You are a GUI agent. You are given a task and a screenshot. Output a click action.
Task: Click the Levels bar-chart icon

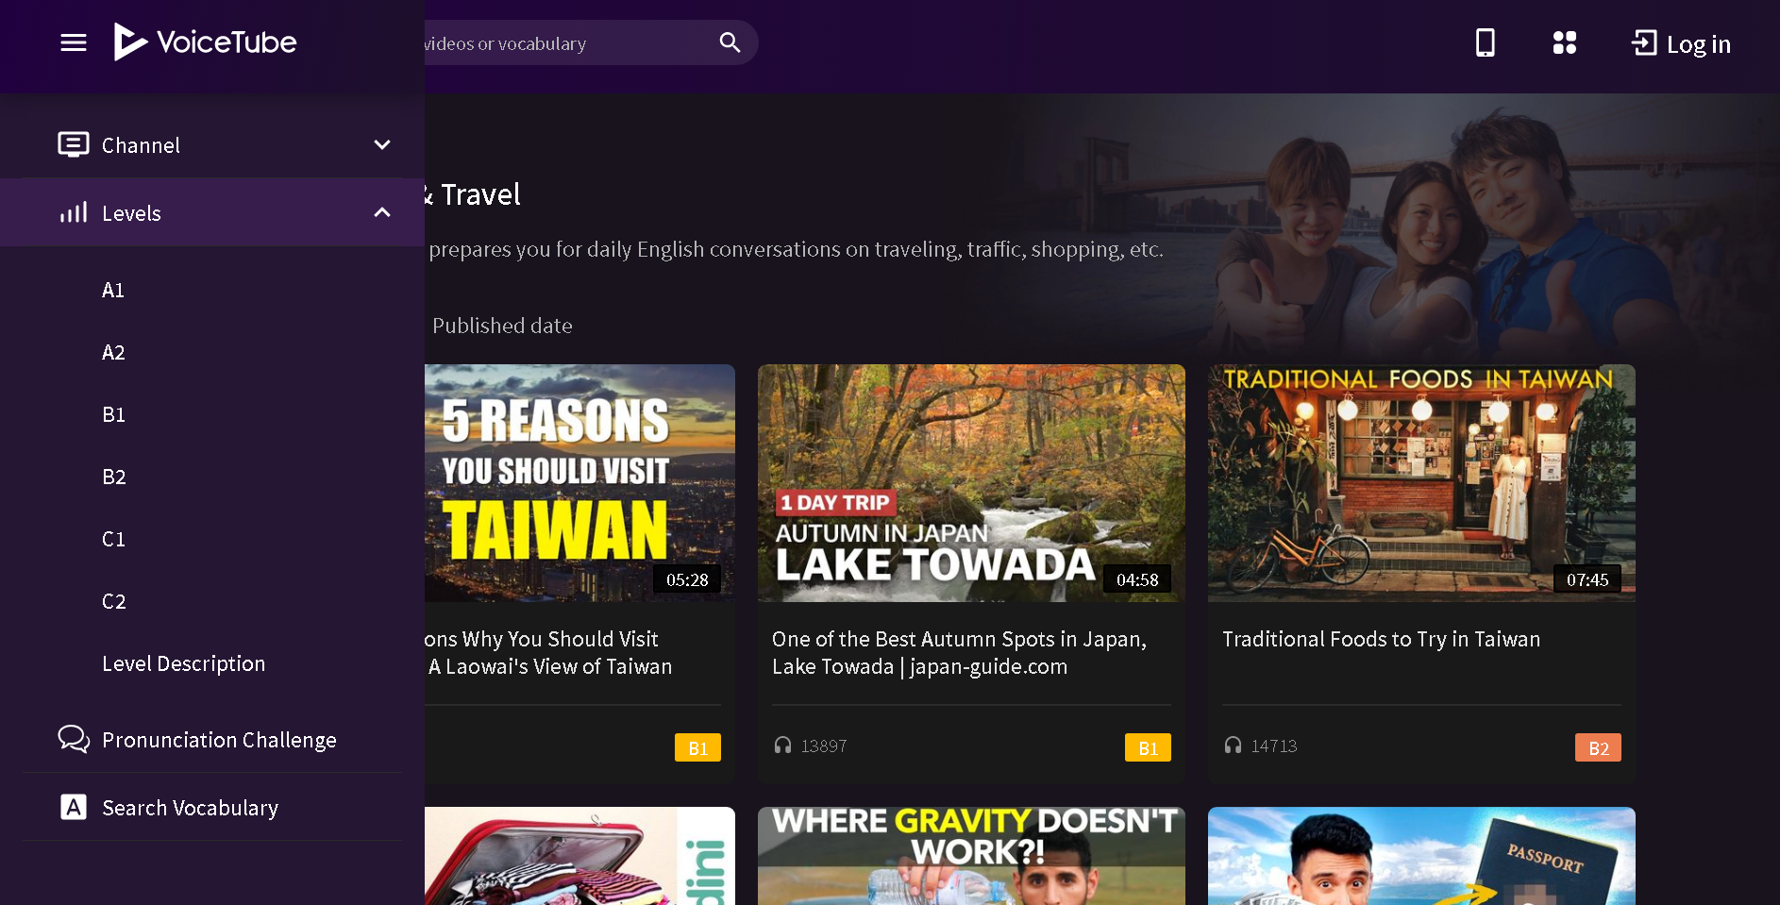point(74,212)
